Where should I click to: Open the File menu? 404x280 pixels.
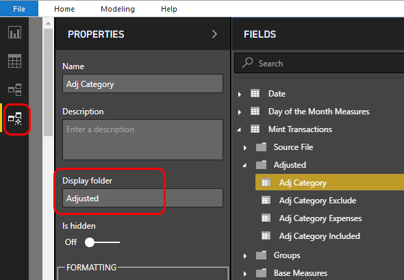[x=19, y=9]
